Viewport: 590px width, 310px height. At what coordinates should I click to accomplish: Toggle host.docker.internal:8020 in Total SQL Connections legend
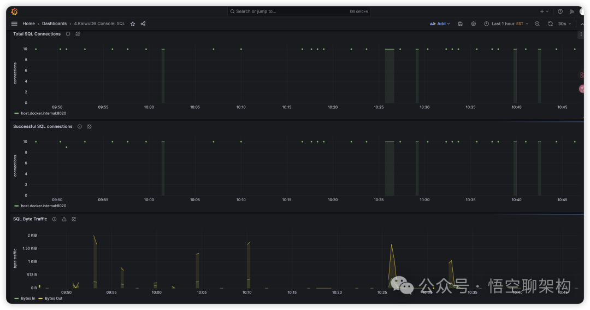43,113
